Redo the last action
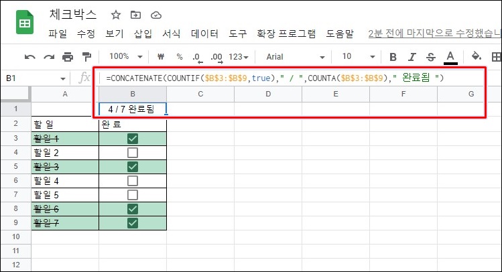Viewport: 502px width, 272px height. [49, 57]
